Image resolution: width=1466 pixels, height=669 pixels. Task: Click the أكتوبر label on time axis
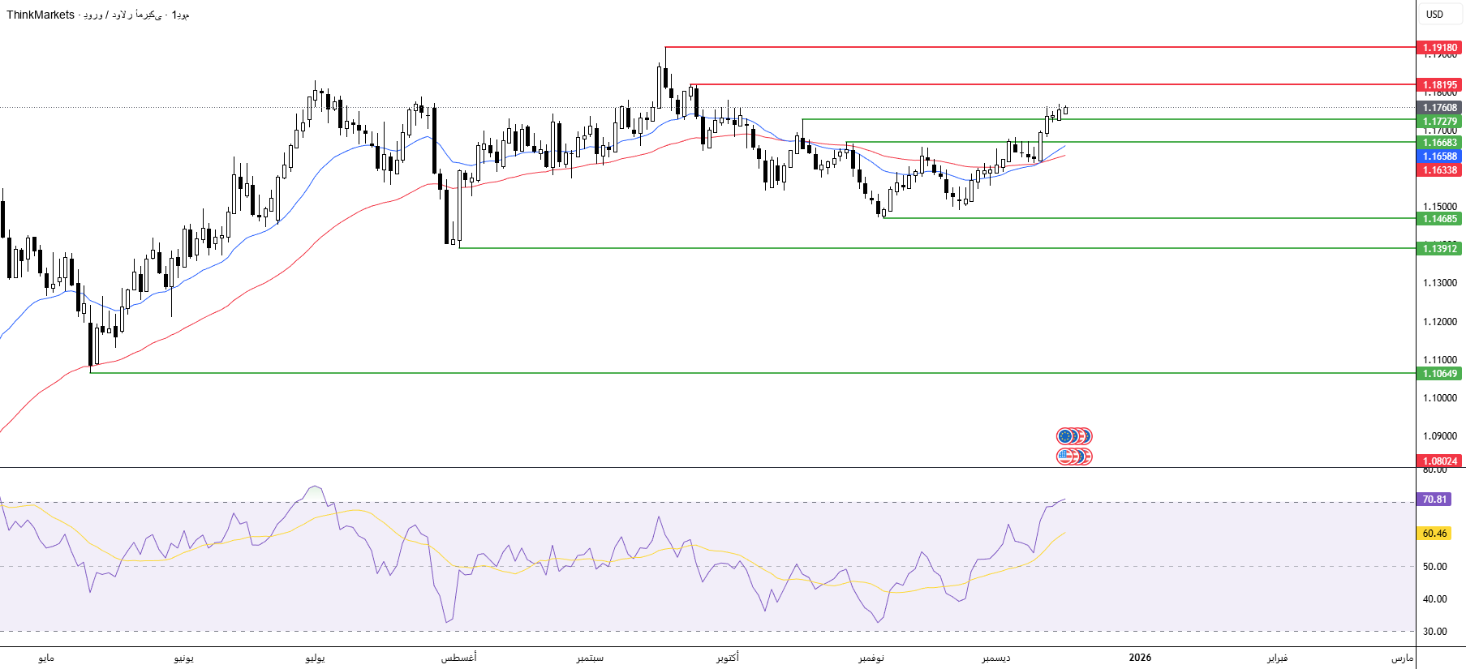click(x=727, y=658)
